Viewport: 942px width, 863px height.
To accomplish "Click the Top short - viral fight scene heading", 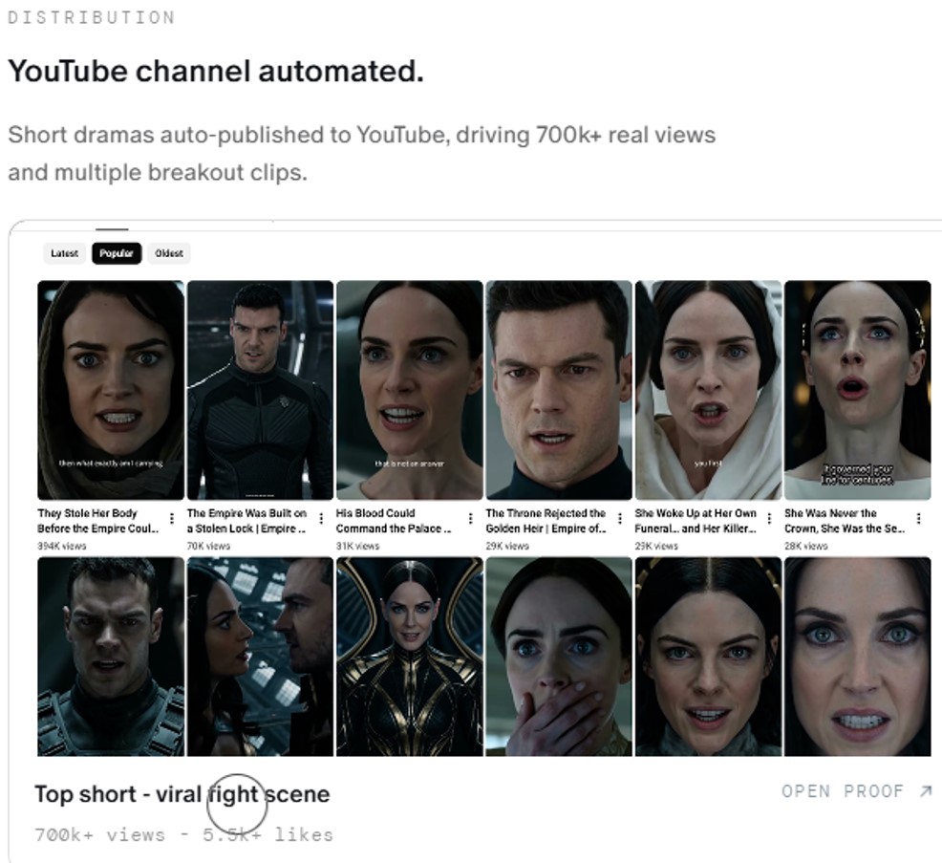I will tap(182, 794).
